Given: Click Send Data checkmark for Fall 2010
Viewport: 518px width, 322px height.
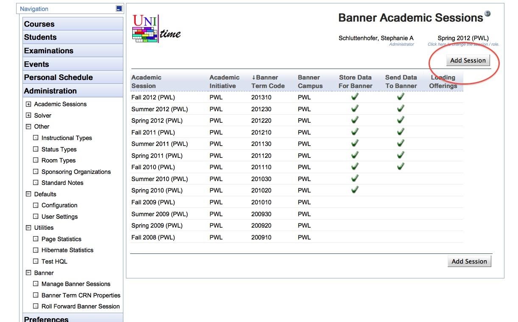Looking at the screenshot, I should tap(401, 166).
